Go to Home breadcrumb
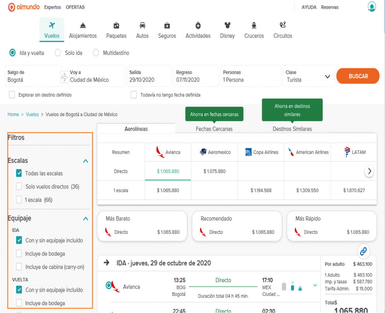The width and height of the screenshot is (385, 313). [13, 114]
